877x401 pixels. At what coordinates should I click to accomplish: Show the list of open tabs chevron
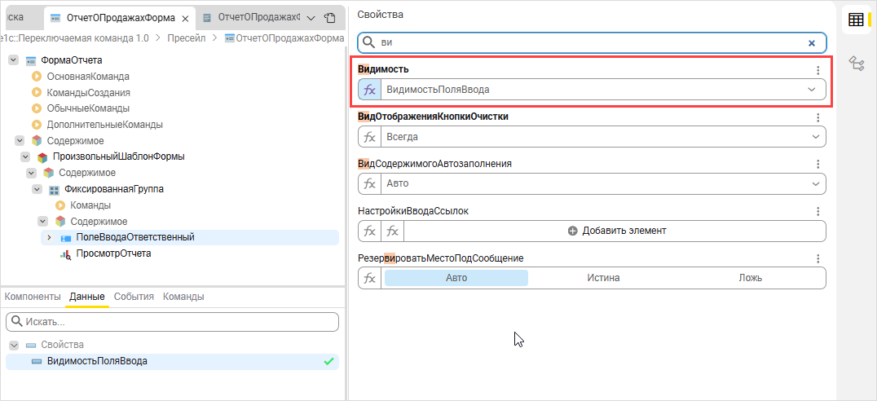click(311, 18)
